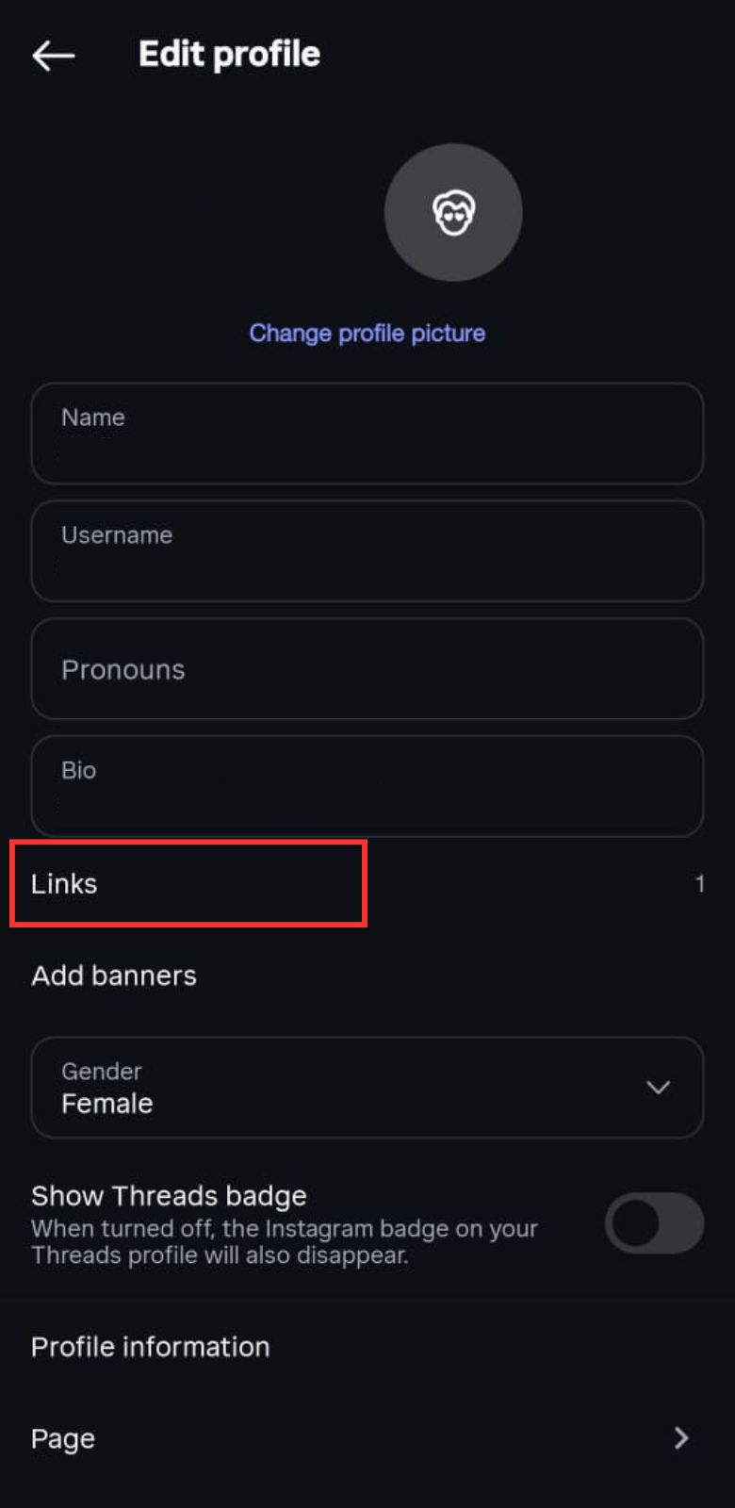Focus the Name input field
Image resolution: width=735 pixels, height=1508 pixels.
367,434
